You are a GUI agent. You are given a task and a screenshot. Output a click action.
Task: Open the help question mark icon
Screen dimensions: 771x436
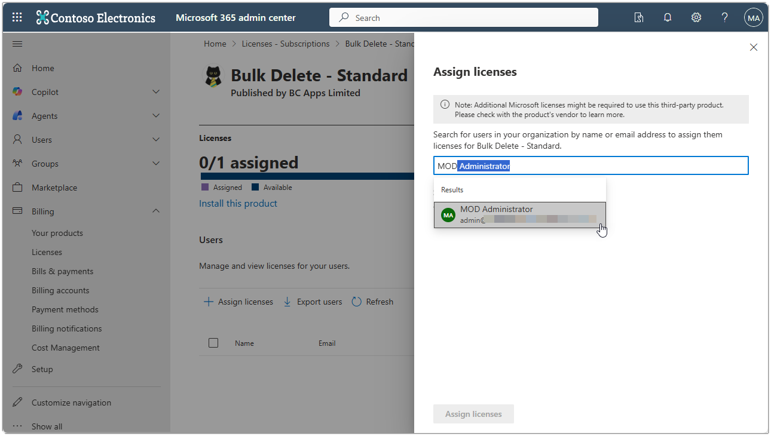pos(724,17)
